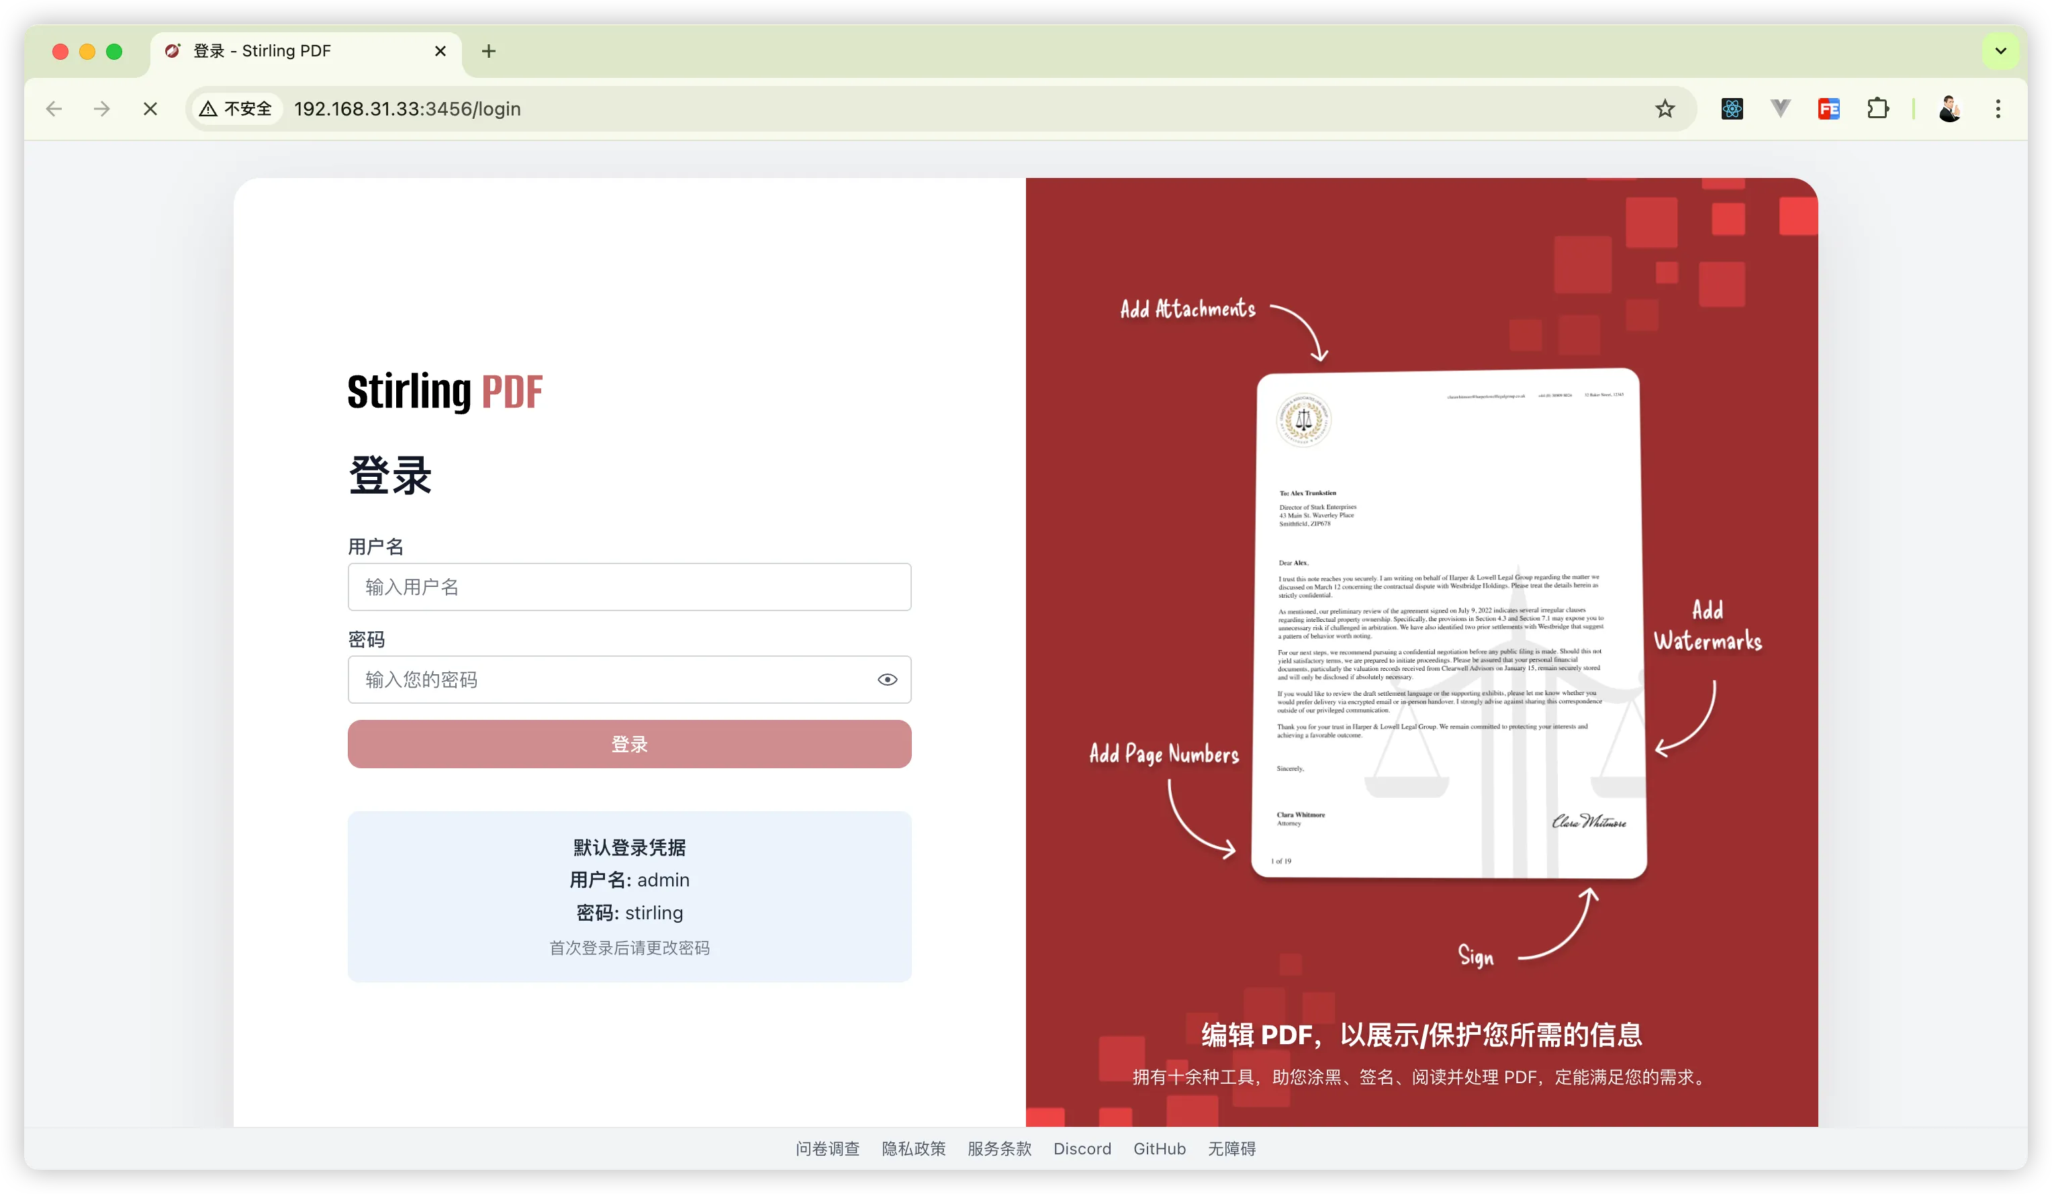The image size is (2052, 1194).
Task: Click the browser forward arrow
Action: pyautogui.click(x=102, y=109)
